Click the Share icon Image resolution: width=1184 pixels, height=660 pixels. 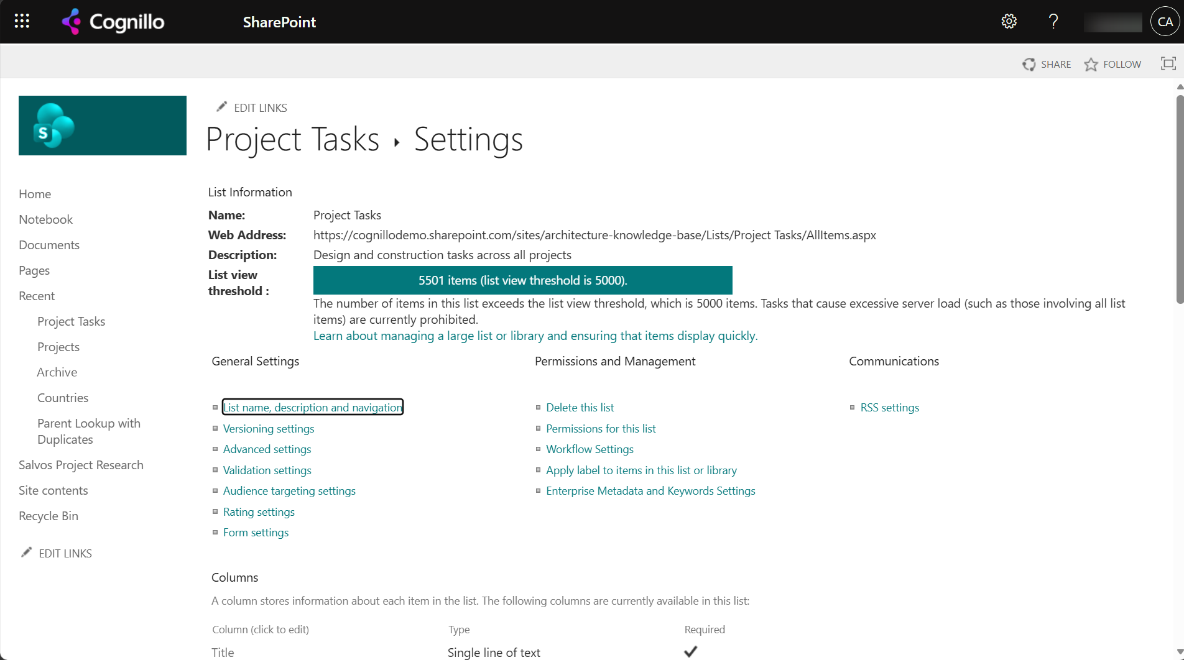1029,64
